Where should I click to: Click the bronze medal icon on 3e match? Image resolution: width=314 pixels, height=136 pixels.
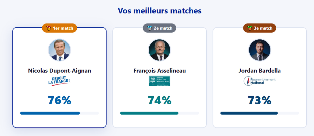click(x=250, y=28)
